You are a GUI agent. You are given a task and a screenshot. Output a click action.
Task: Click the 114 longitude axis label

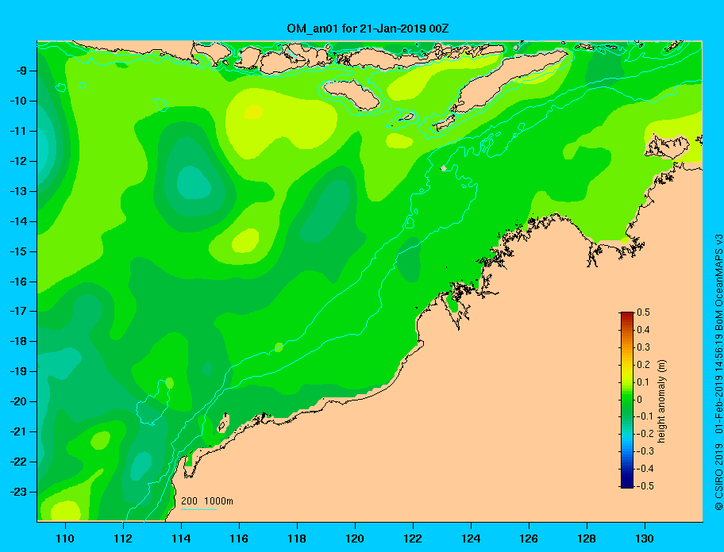[181, 539]
